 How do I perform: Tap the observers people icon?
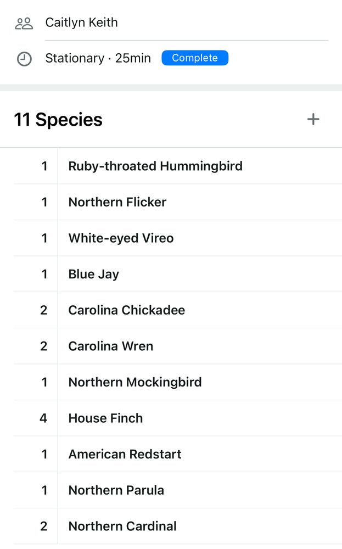(24, 24)
